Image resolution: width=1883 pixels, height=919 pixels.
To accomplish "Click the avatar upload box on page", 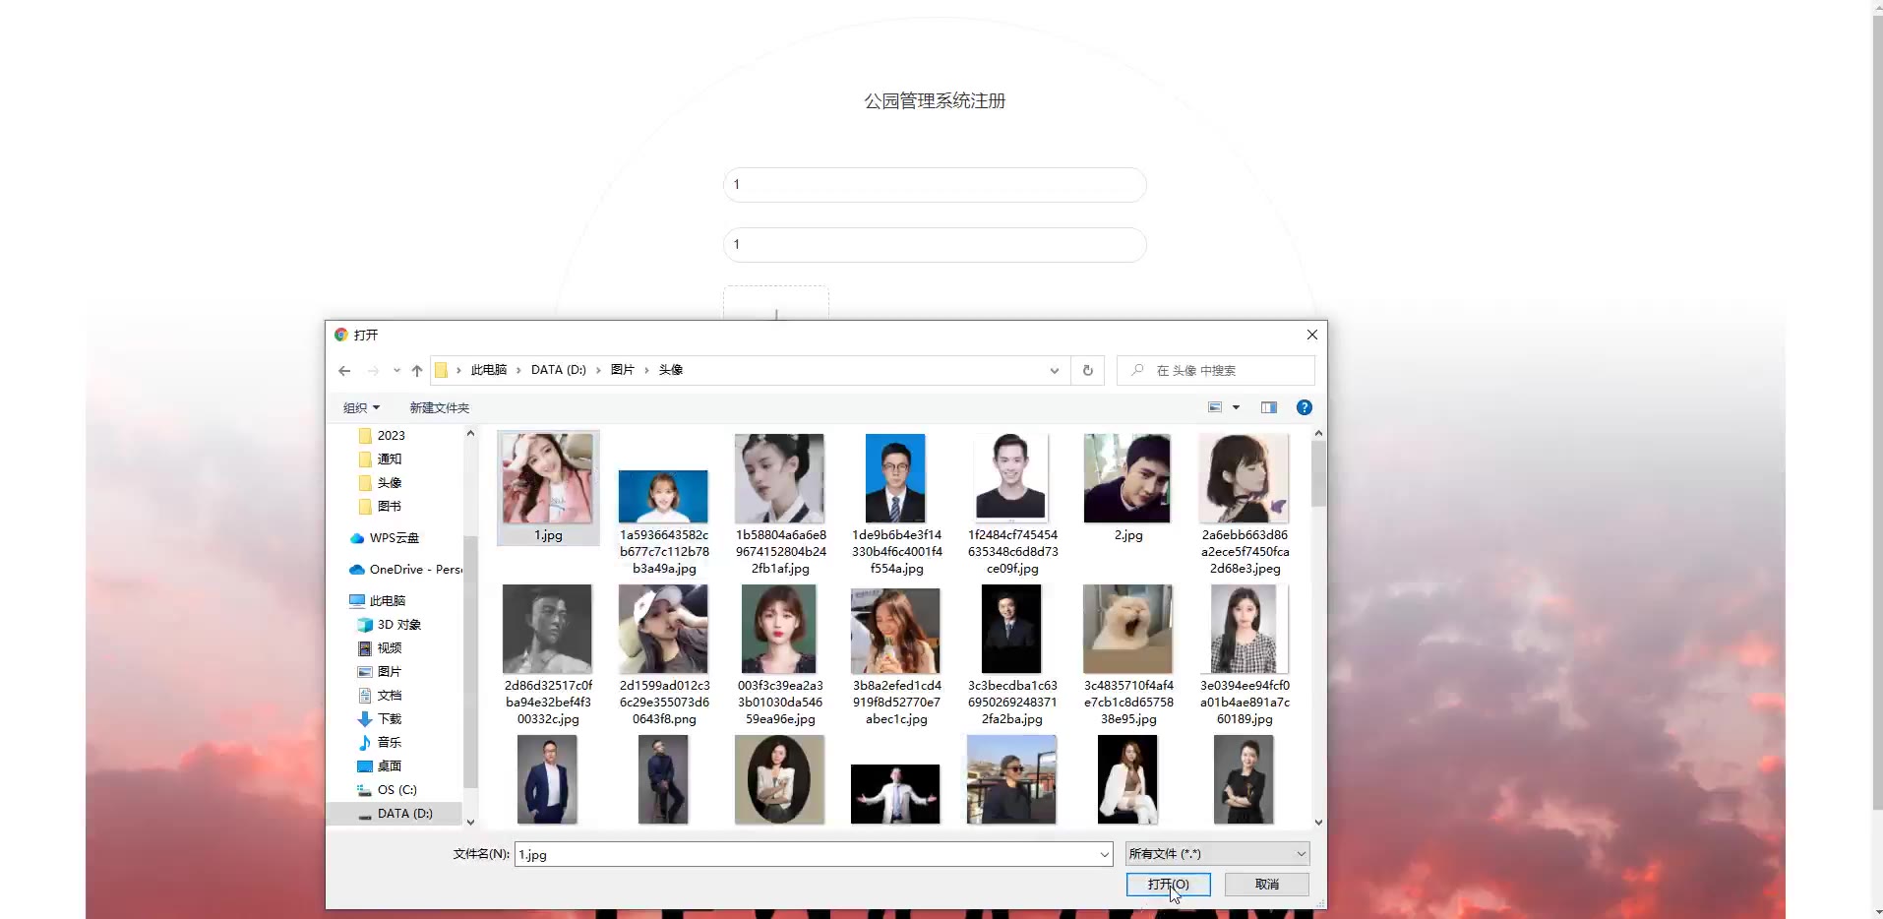I will coord(776,303).
